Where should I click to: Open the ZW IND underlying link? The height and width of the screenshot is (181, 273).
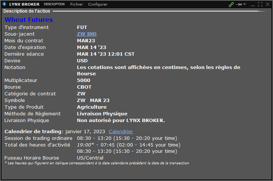87,34
